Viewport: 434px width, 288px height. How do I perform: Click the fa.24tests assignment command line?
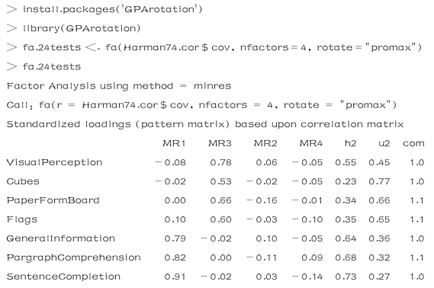coord(214,47)
